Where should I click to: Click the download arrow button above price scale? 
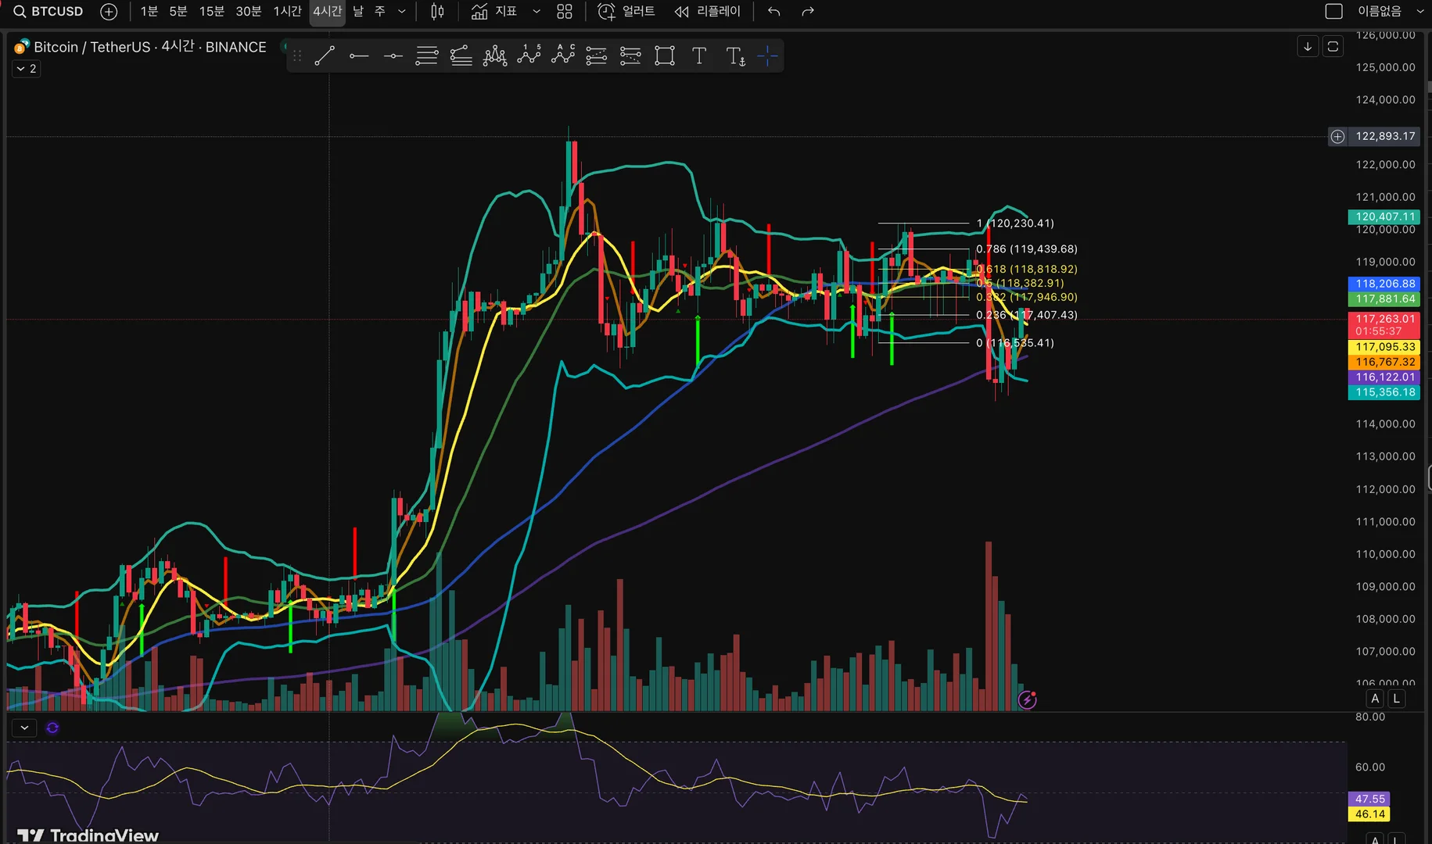click(1308, 47)
